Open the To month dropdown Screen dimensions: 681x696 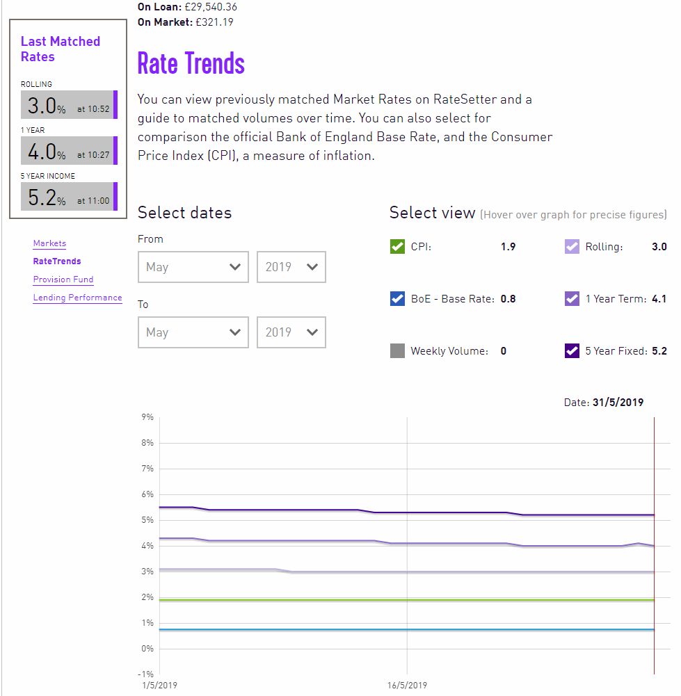click(x=193, y=332)
